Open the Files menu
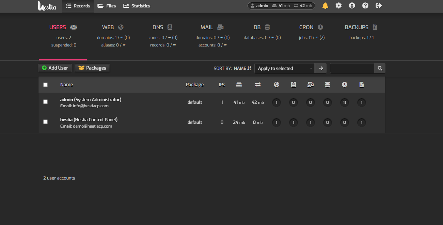This screenshot has height=225, width=443. 107,6
